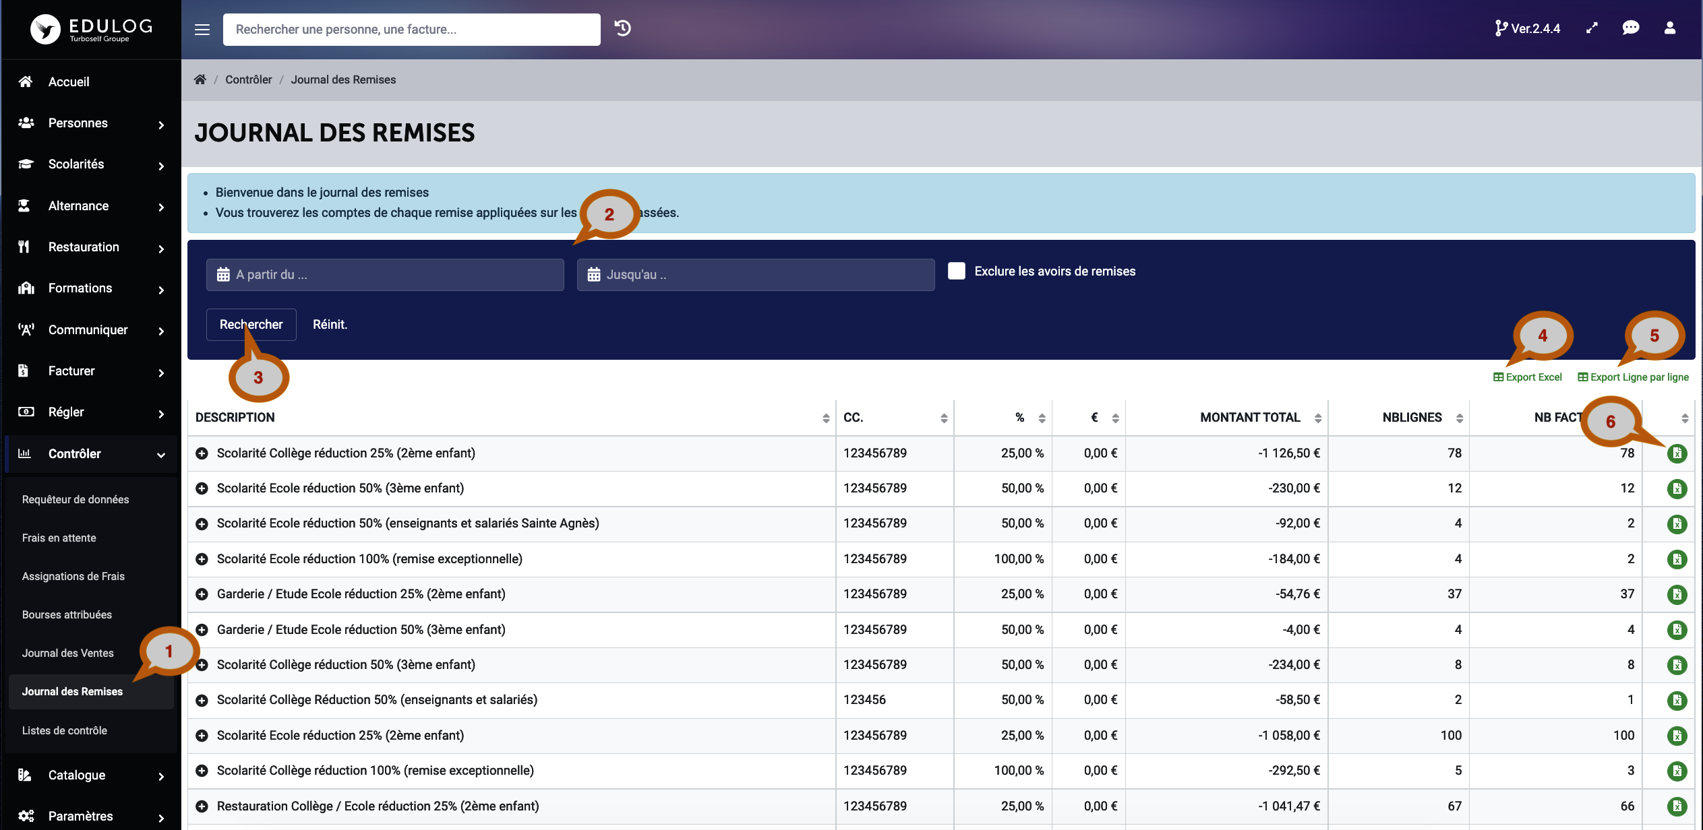Screen dimensions: 1703x830
Task: Click the Export Excel link
Action: [x=1527, y=377]
